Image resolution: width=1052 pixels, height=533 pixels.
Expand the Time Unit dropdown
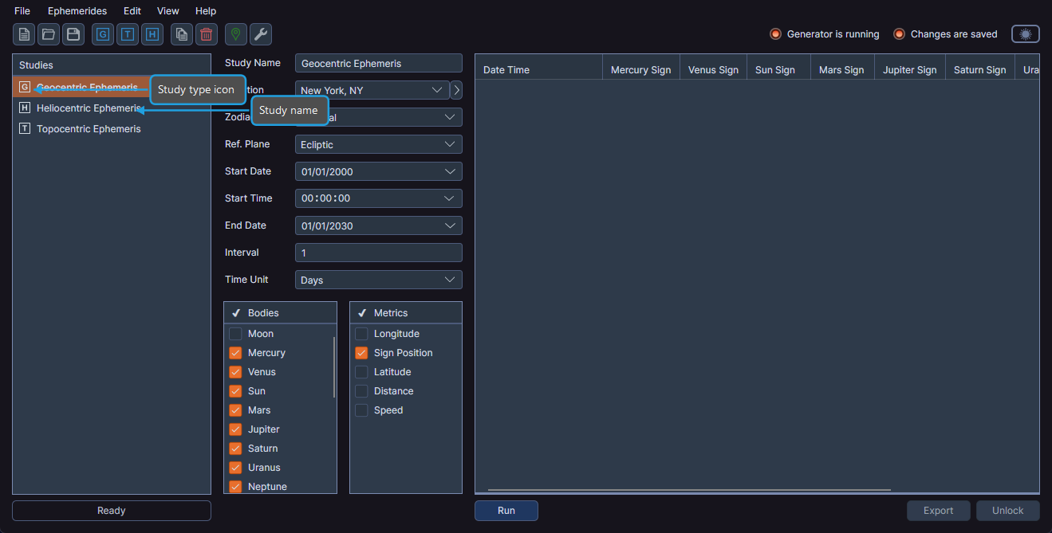450,280
